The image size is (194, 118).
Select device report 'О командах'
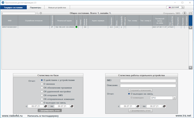[129, 98]
